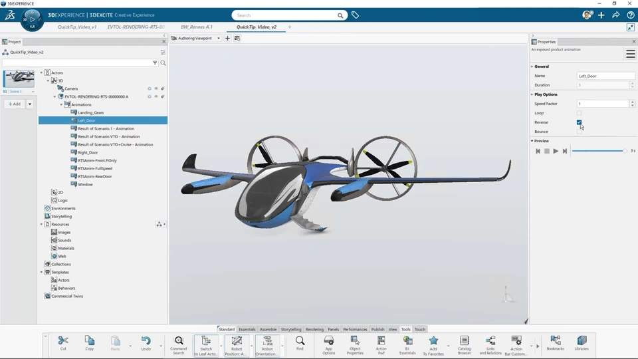Open the Catalog Browser
This screenshot has width=638, height=359.
(464, 342)
